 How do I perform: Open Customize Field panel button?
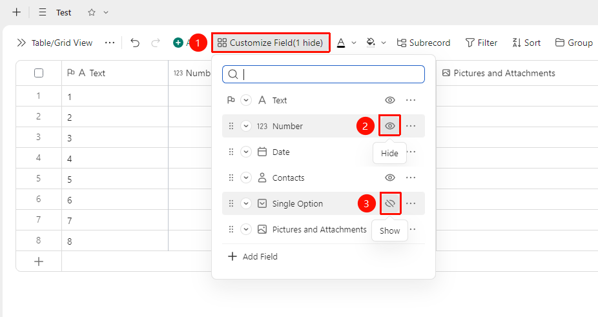271,43
